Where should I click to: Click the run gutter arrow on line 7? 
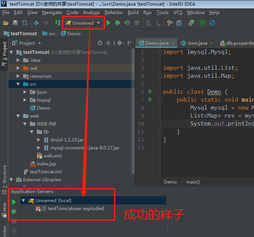[151, 99]
